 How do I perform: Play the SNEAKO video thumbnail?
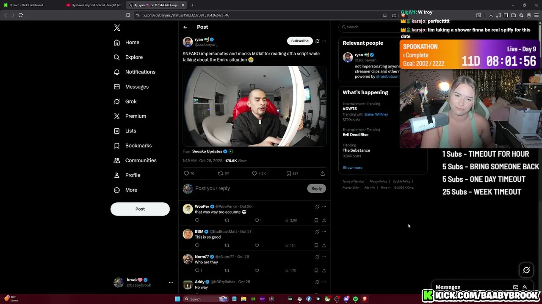[254, 106]
